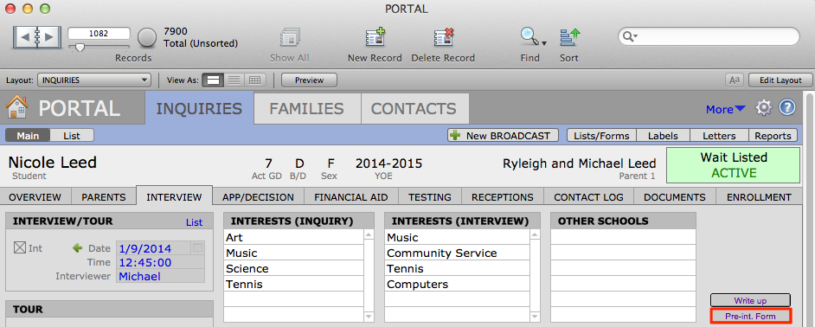Click the Aa formatting bar button

[x=735, y=80]
